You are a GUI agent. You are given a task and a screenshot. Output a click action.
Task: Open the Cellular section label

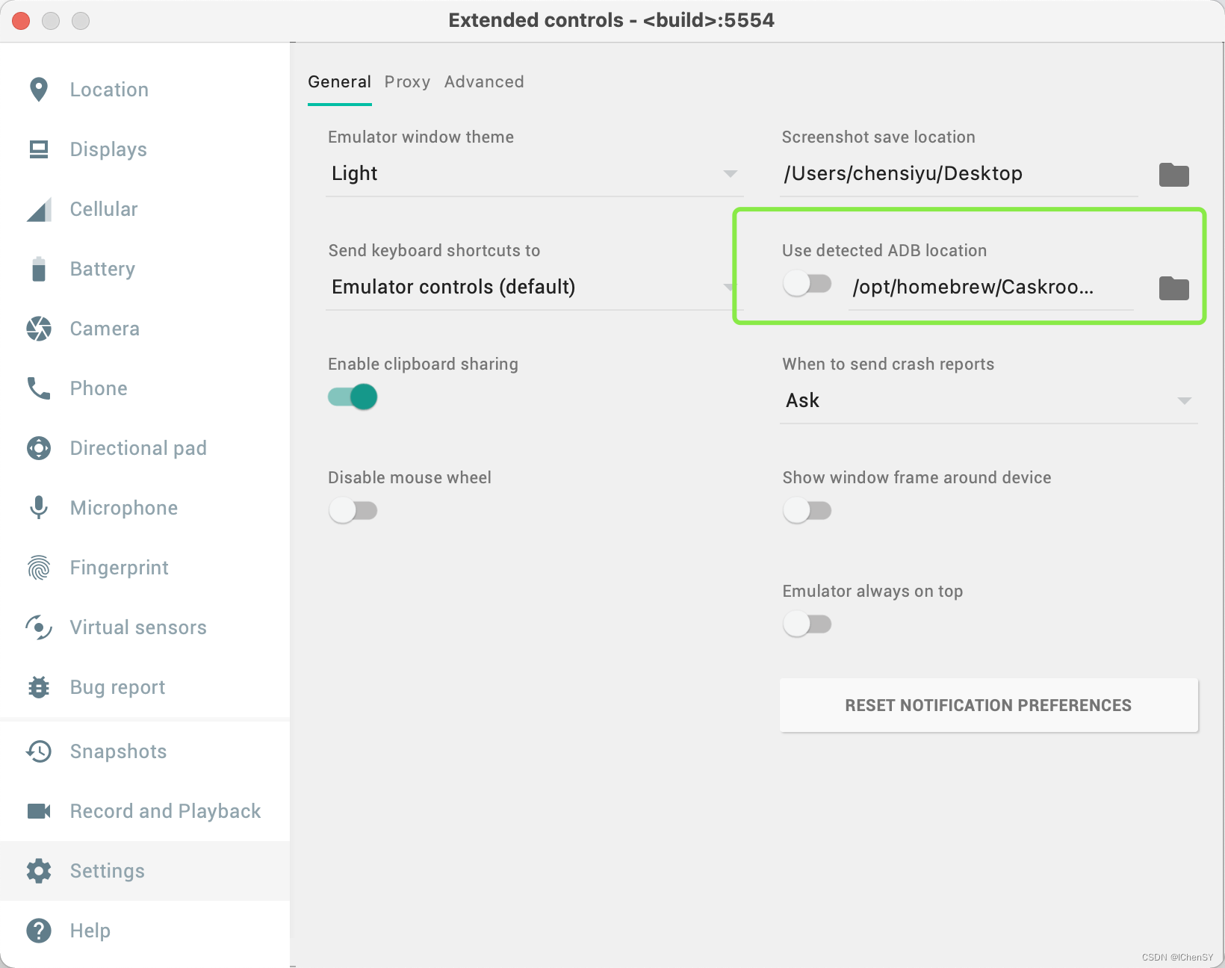click(x=104, y=209)
